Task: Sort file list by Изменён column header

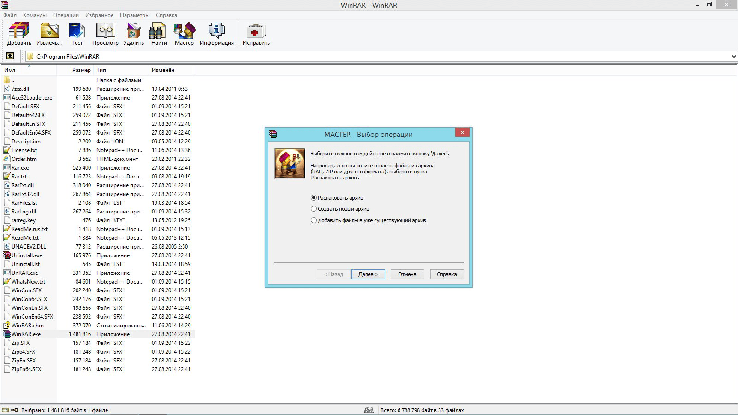Action: [172, 70]
